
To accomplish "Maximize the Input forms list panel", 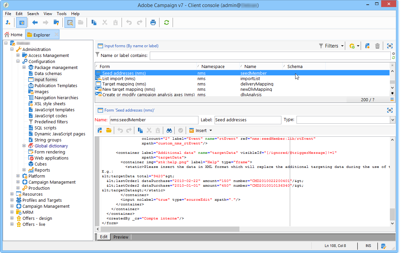I will pos(390,46).
